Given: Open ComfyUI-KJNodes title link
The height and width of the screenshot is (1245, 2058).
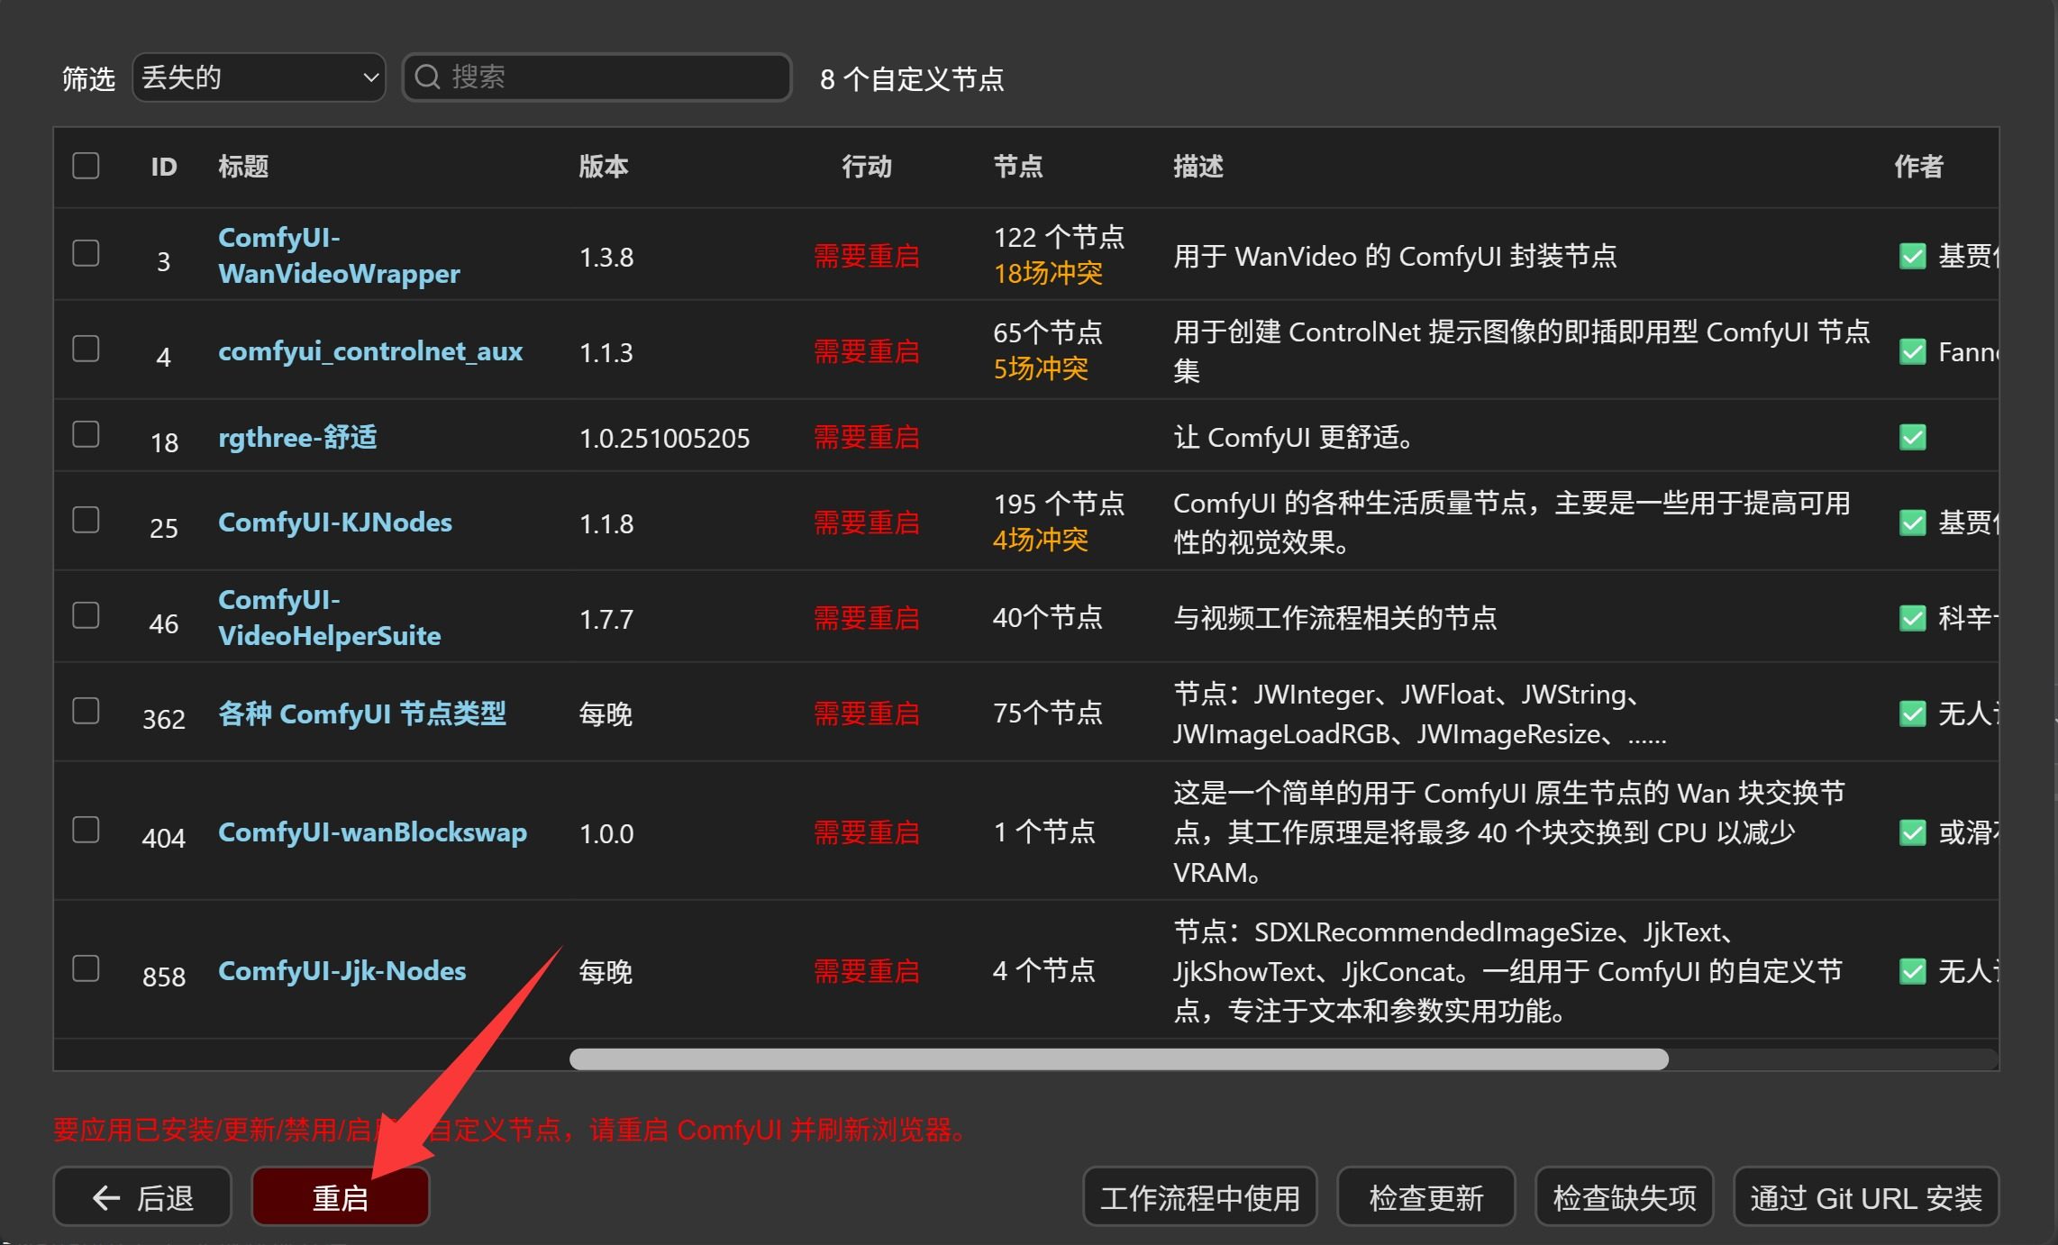Looking at the screenshot, I should click(x=335, y=523).
